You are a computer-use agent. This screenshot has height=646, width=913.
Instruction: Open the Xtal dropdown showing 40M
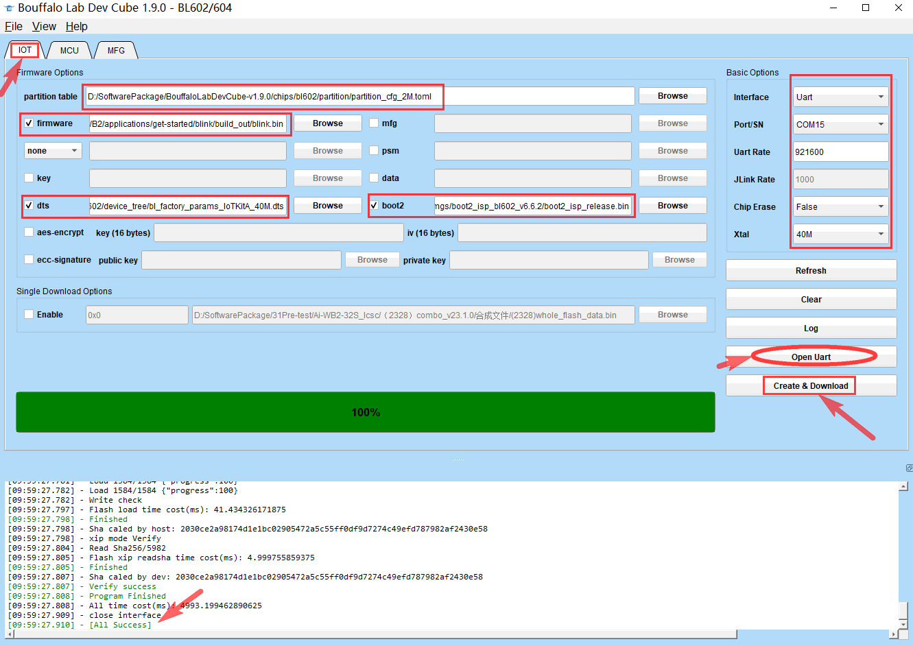click(840, 234)
